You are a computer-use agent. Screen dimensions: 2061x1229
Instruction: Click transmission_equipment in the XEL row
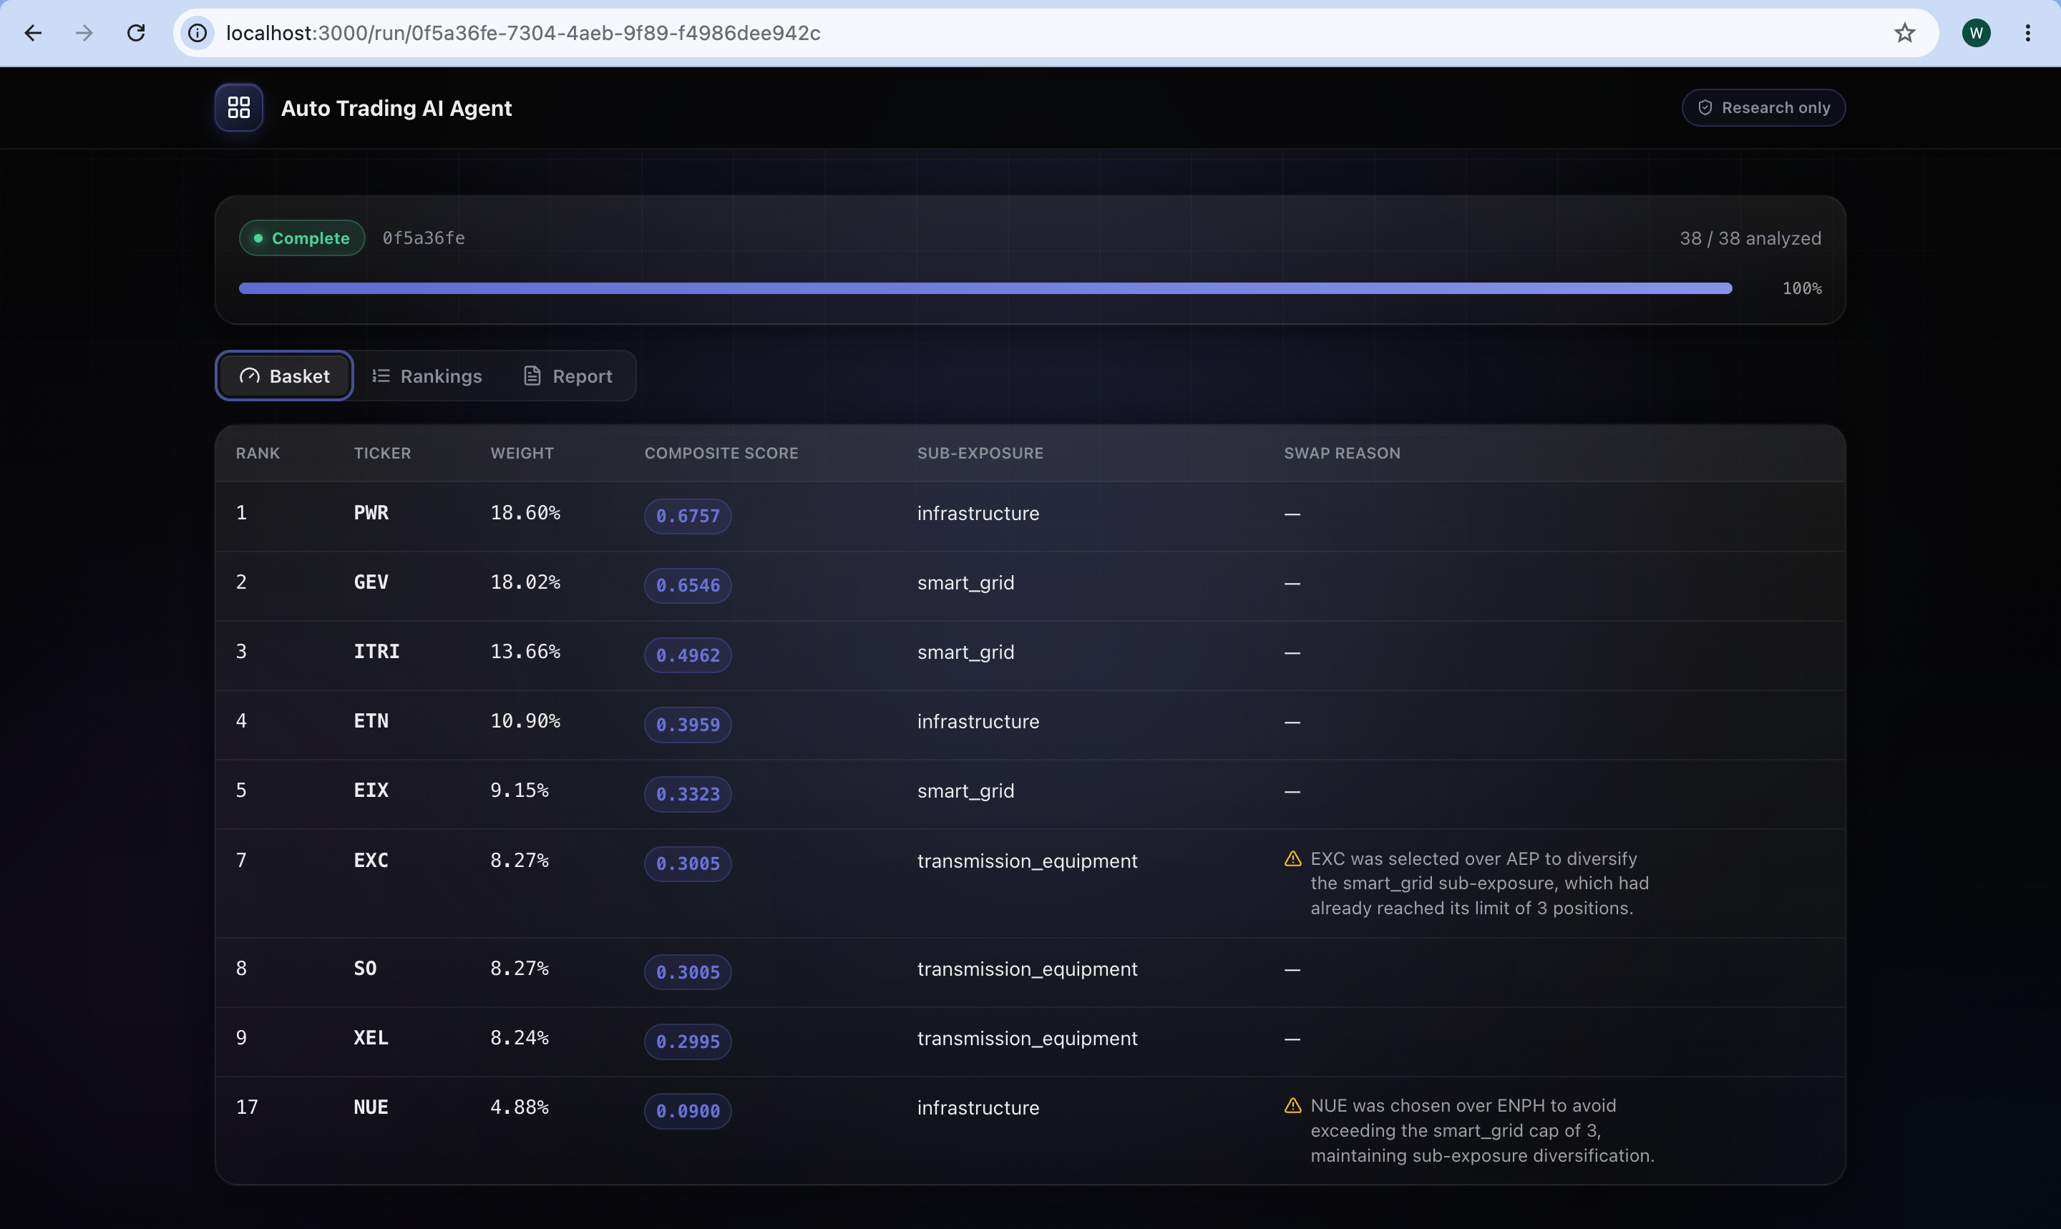coord(1027,1039)
